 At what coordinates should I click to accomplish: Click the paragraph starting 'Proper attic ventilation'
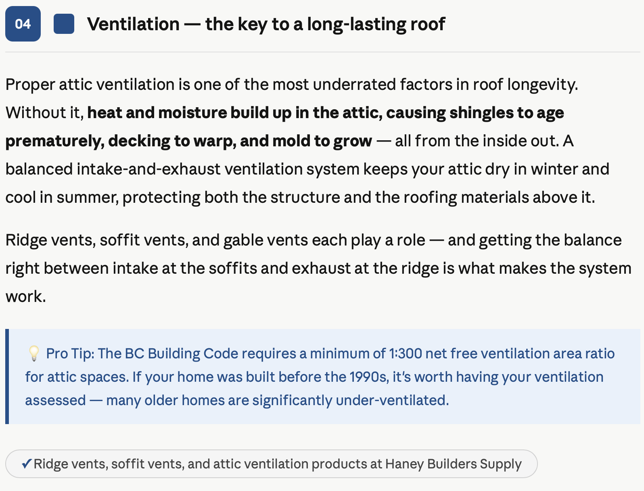click(307, 141)
